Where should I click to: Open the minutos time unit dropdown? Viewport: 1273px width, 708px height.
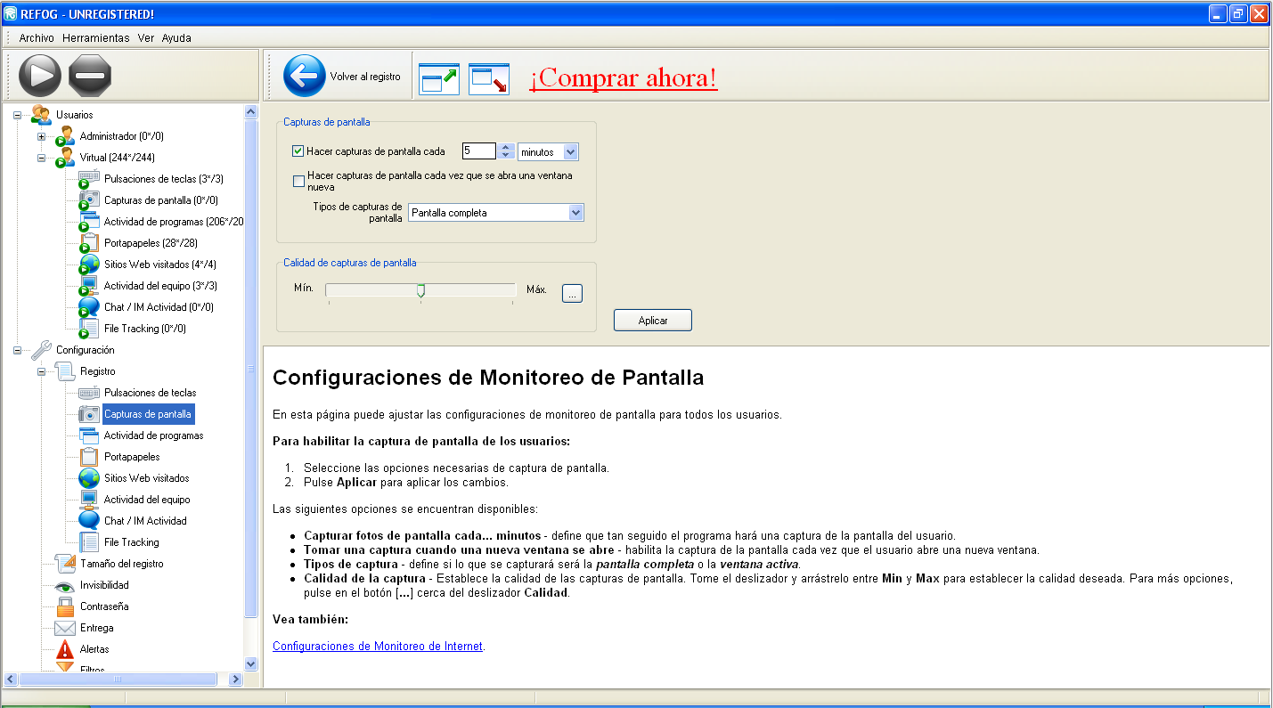(x=570, y=152)
